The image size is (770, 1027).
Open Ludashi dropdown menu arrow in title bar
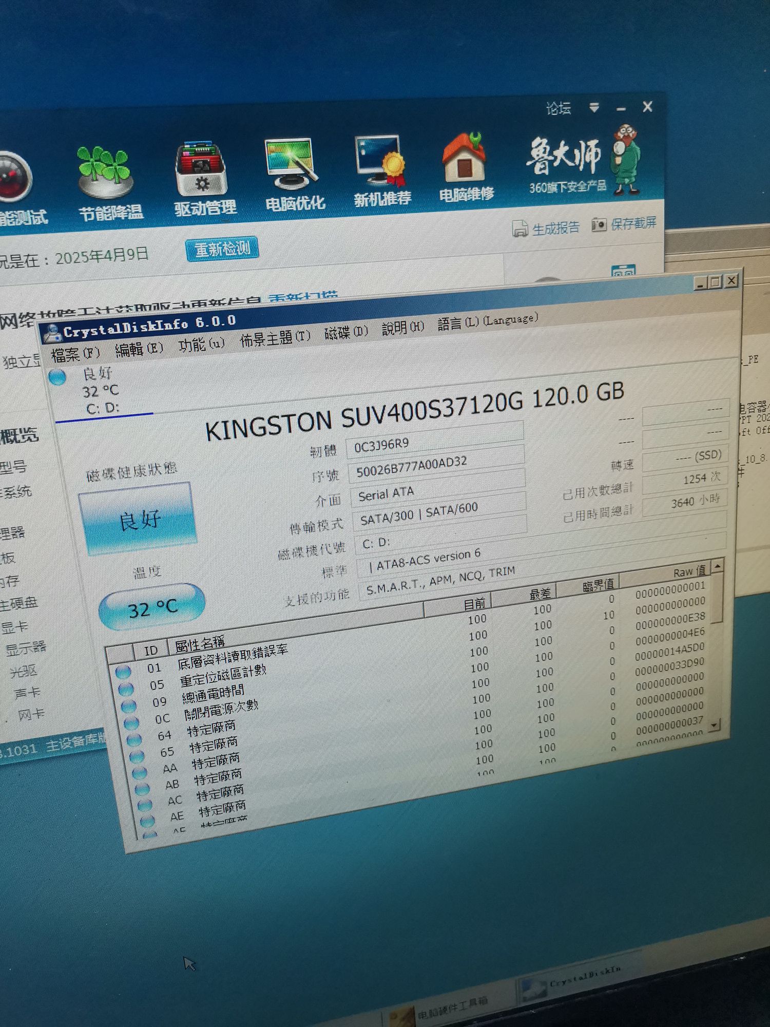point(594,107)
